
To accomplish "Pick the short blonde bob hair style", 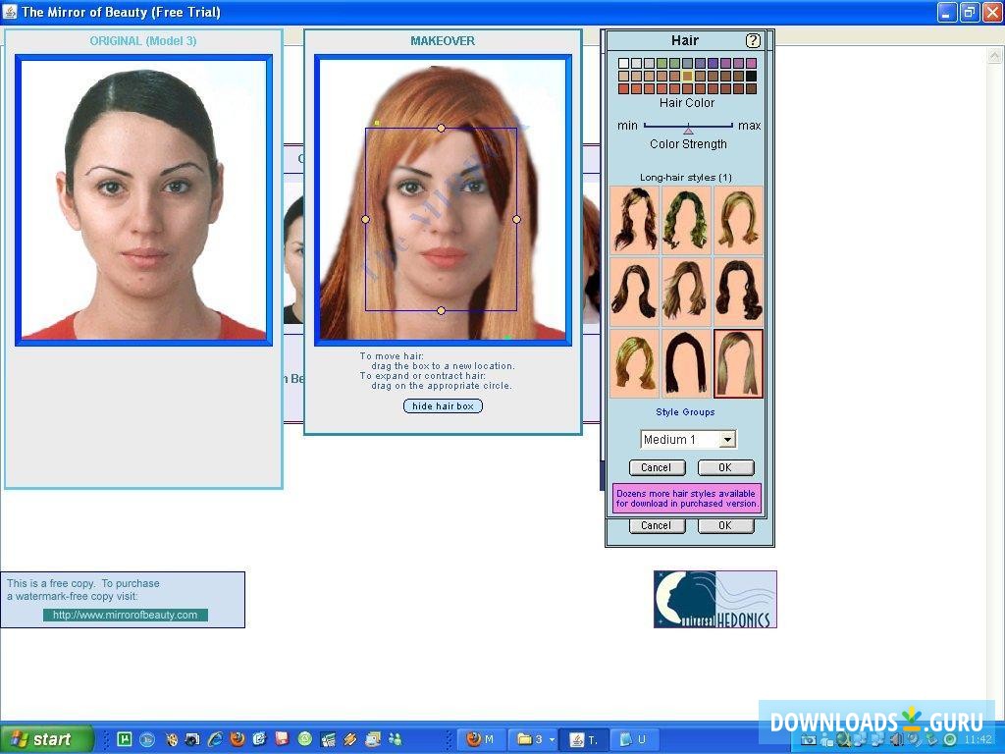I will tap(635, 363).
